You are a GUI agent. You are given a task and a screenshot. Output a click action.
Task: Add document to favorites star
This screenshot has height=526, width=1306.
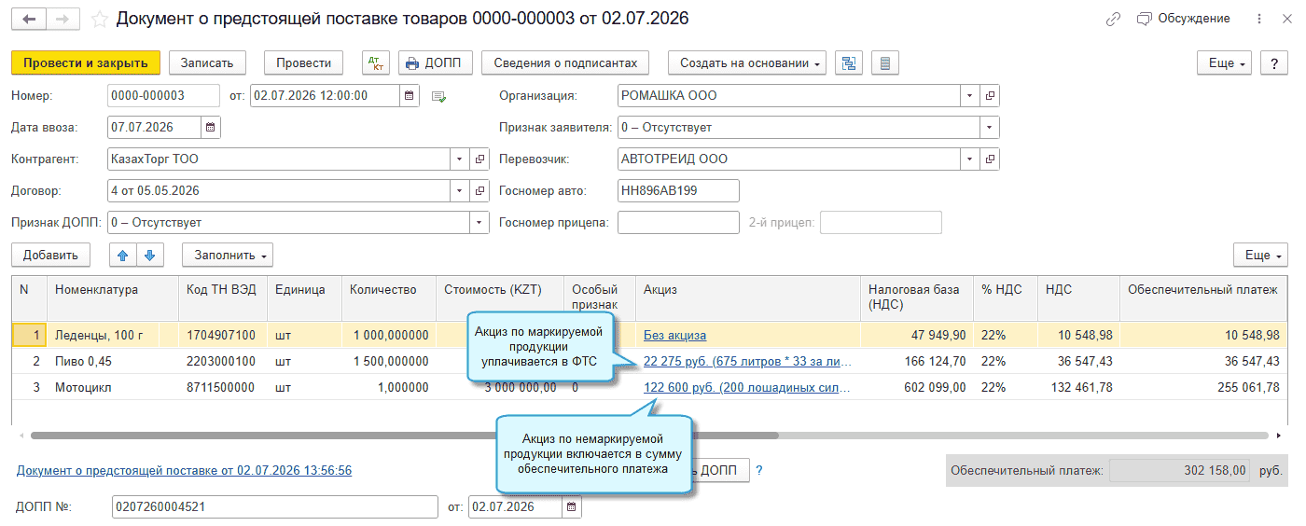(x=100, y=19)
